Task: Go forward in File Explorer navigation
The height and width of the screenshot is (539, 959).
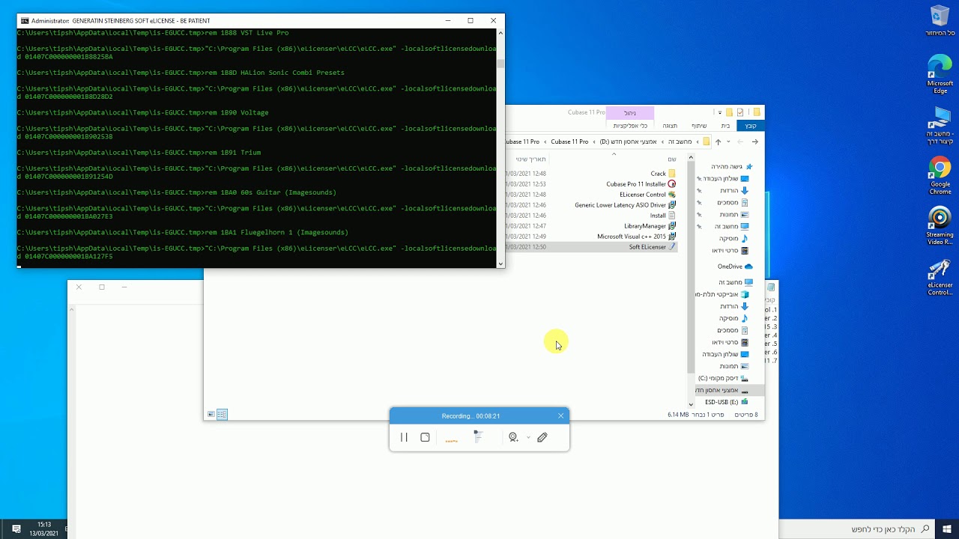Action: [741, 141]
